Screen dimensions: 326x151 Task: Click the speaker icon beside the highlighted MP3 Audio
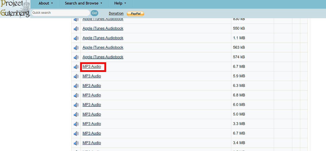[x=76, y=67]
